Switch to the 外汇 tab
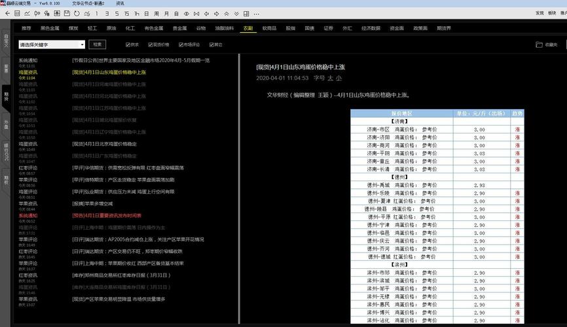This screenshot has height=327, width=567. [347, 28]
